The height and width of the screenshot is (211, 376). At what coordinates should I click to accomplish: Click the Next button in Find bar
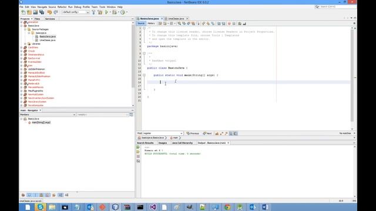point(207,134)
